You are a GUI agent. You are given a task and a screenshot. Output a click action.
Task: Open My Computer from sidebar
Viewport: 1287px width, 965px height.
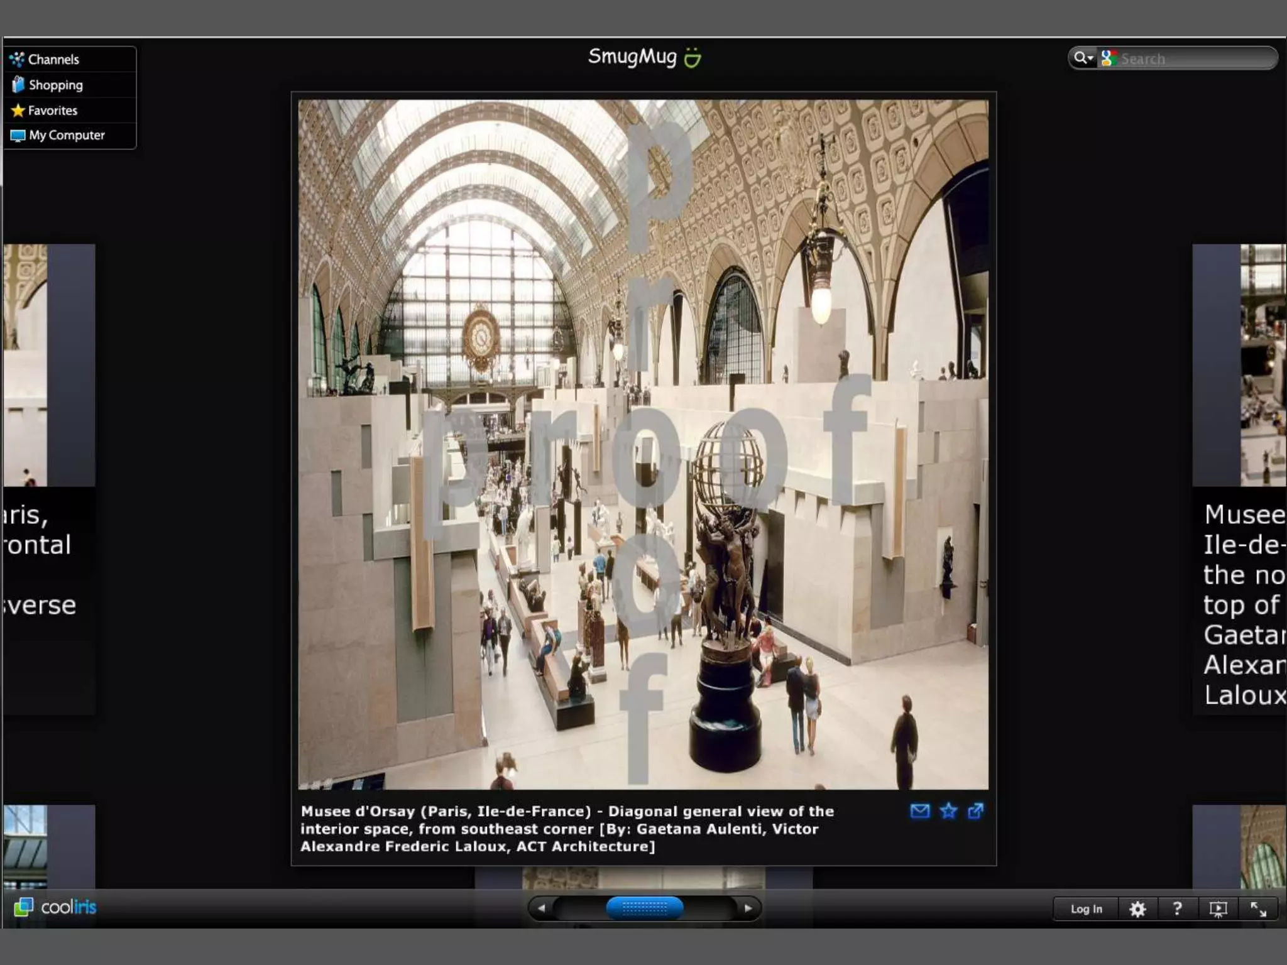tap(66, 135)
